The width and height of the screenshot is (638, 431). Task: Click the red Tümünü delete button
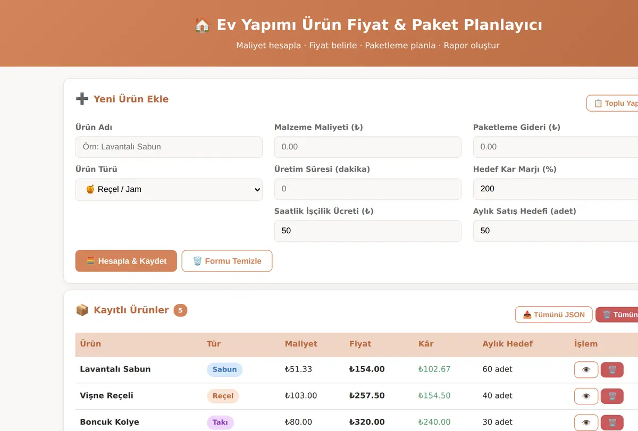tap(617, 315)
